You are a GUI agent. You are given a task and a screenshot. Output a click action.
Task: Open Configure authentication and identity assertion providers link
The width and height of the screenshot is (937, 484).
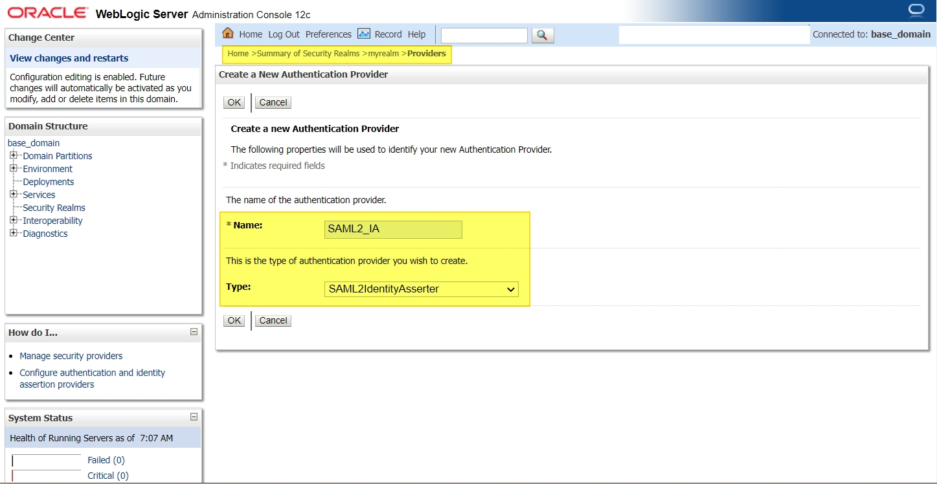(x=93, y=379)
